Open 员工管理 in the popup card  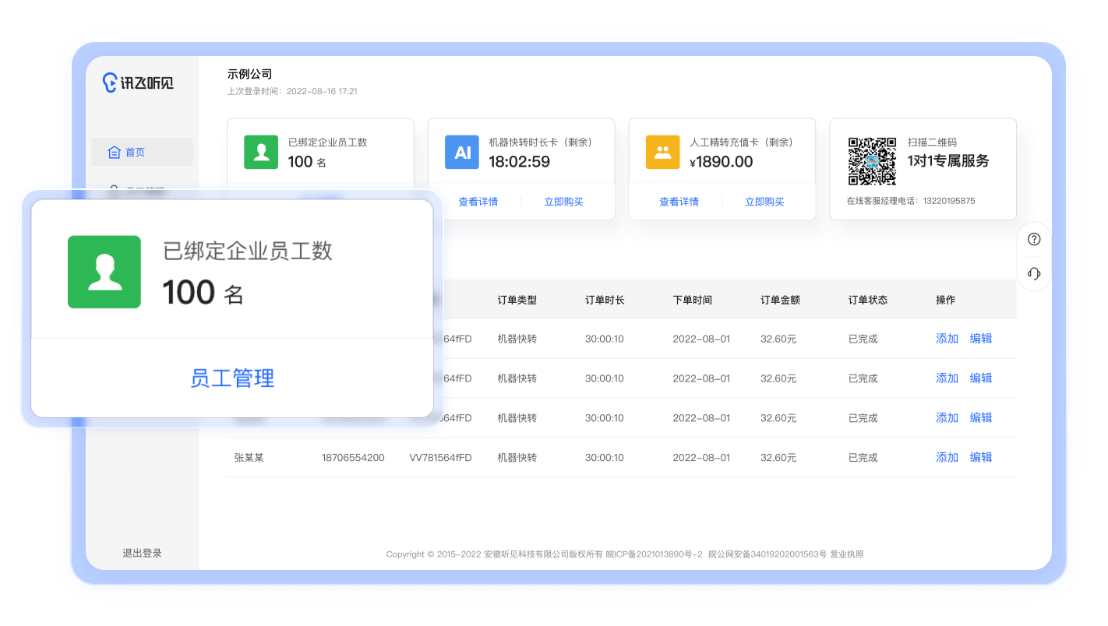pos(232,378)
